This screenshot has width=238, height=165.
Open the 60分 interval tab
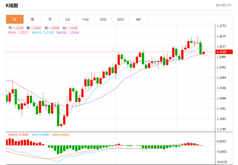click(121, 19)
